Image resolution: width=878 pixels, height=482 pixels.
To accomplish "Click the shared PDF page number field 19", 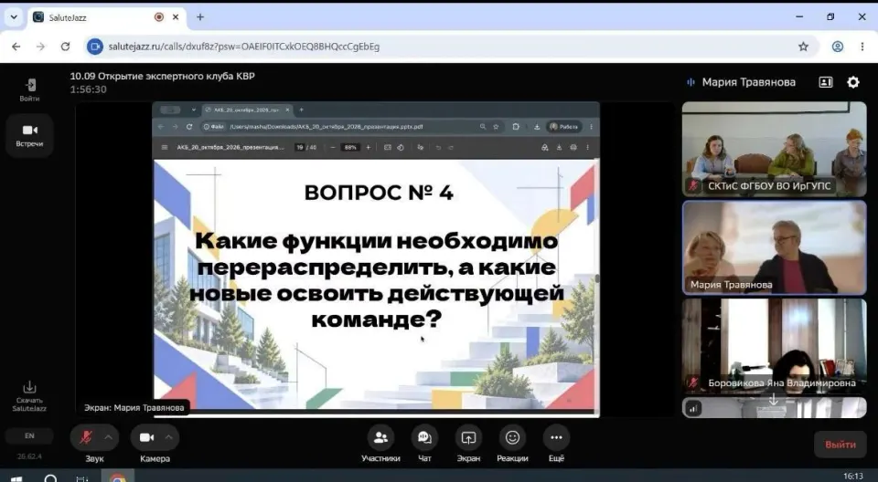I will click(x=300, y=148).
